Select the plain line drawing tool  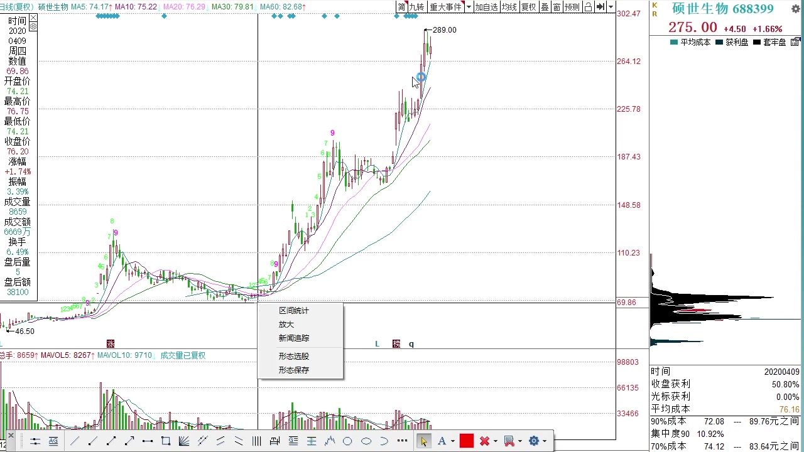pos(75,441)
